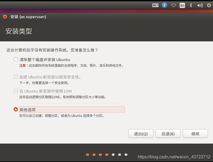The image size is (213, 162).
Task: Open the sound volume indicator
Action: 200,5
